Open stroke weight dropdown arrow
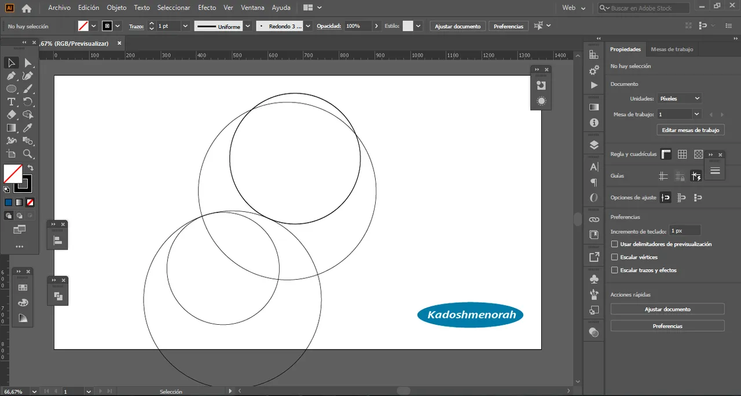Viewport: 741px width, 396px height. point(185,26)
